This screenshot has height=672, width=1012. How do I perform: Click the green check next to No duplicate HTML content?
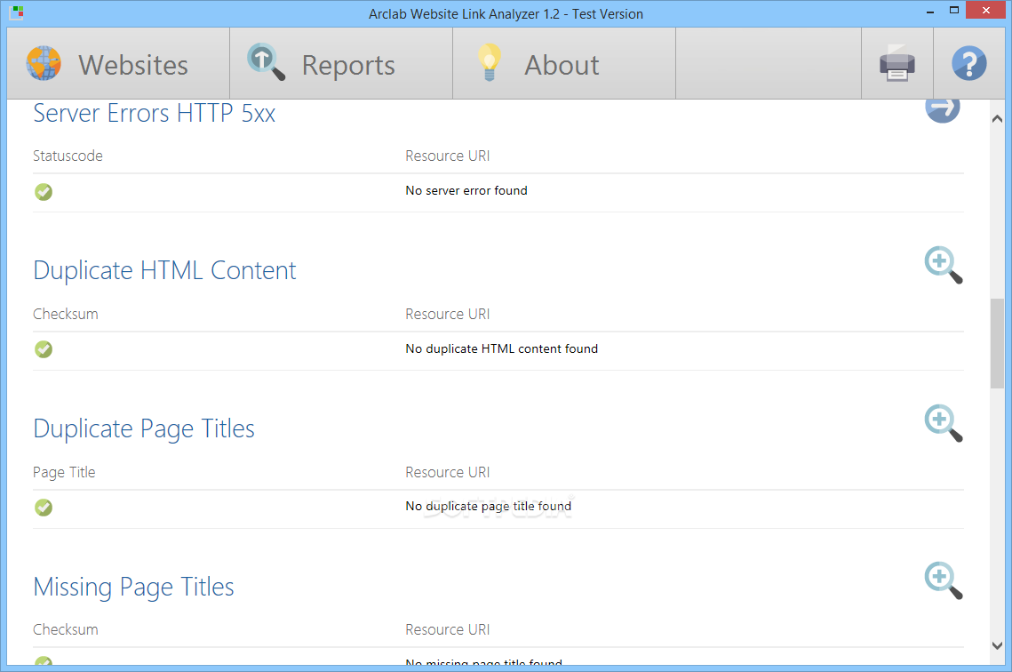coord(44,349)
